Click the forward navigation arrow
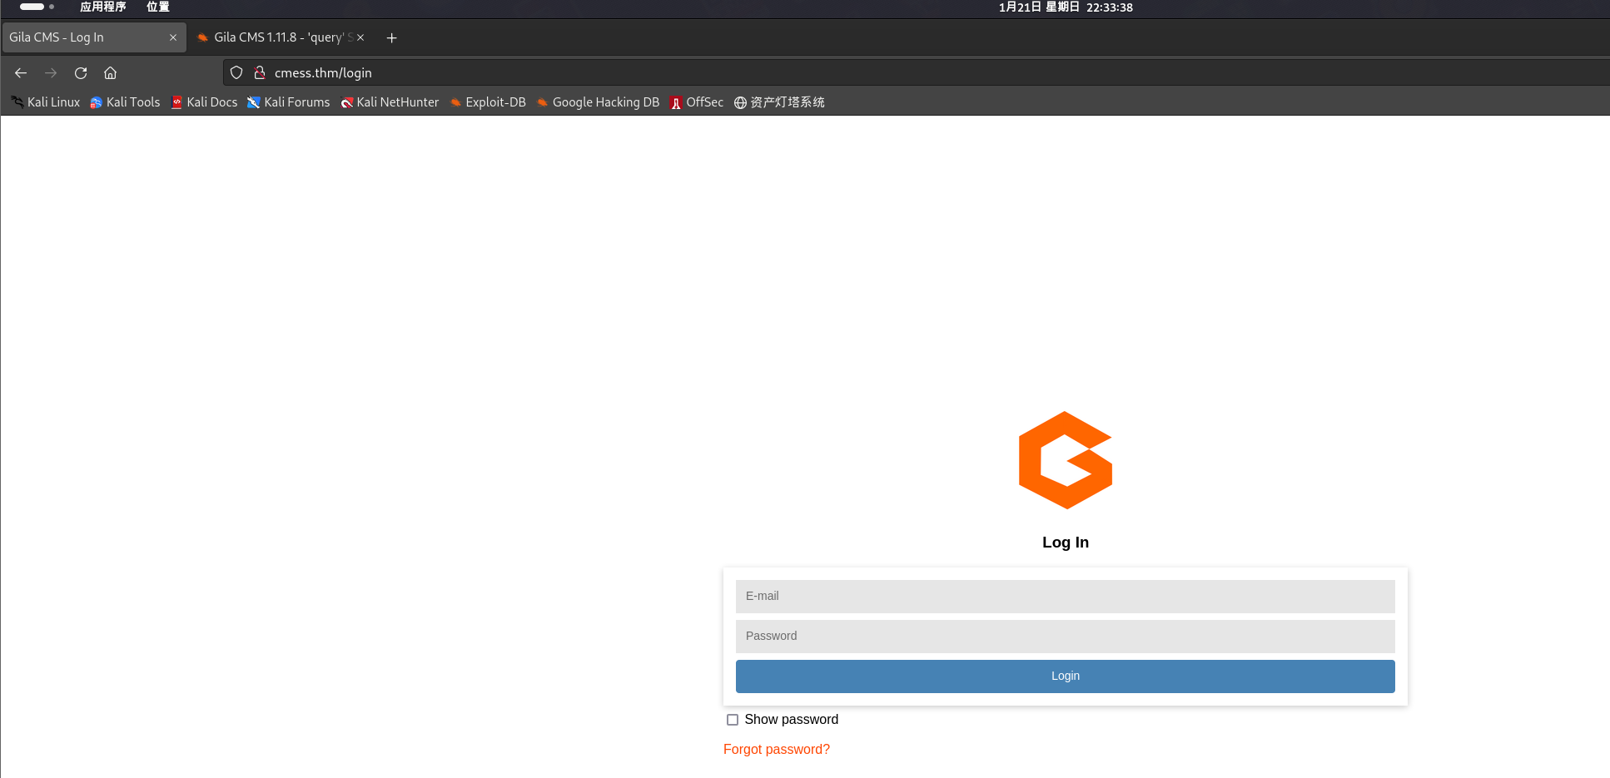The height and width of the screenshot is (778, 1610). 51,73
